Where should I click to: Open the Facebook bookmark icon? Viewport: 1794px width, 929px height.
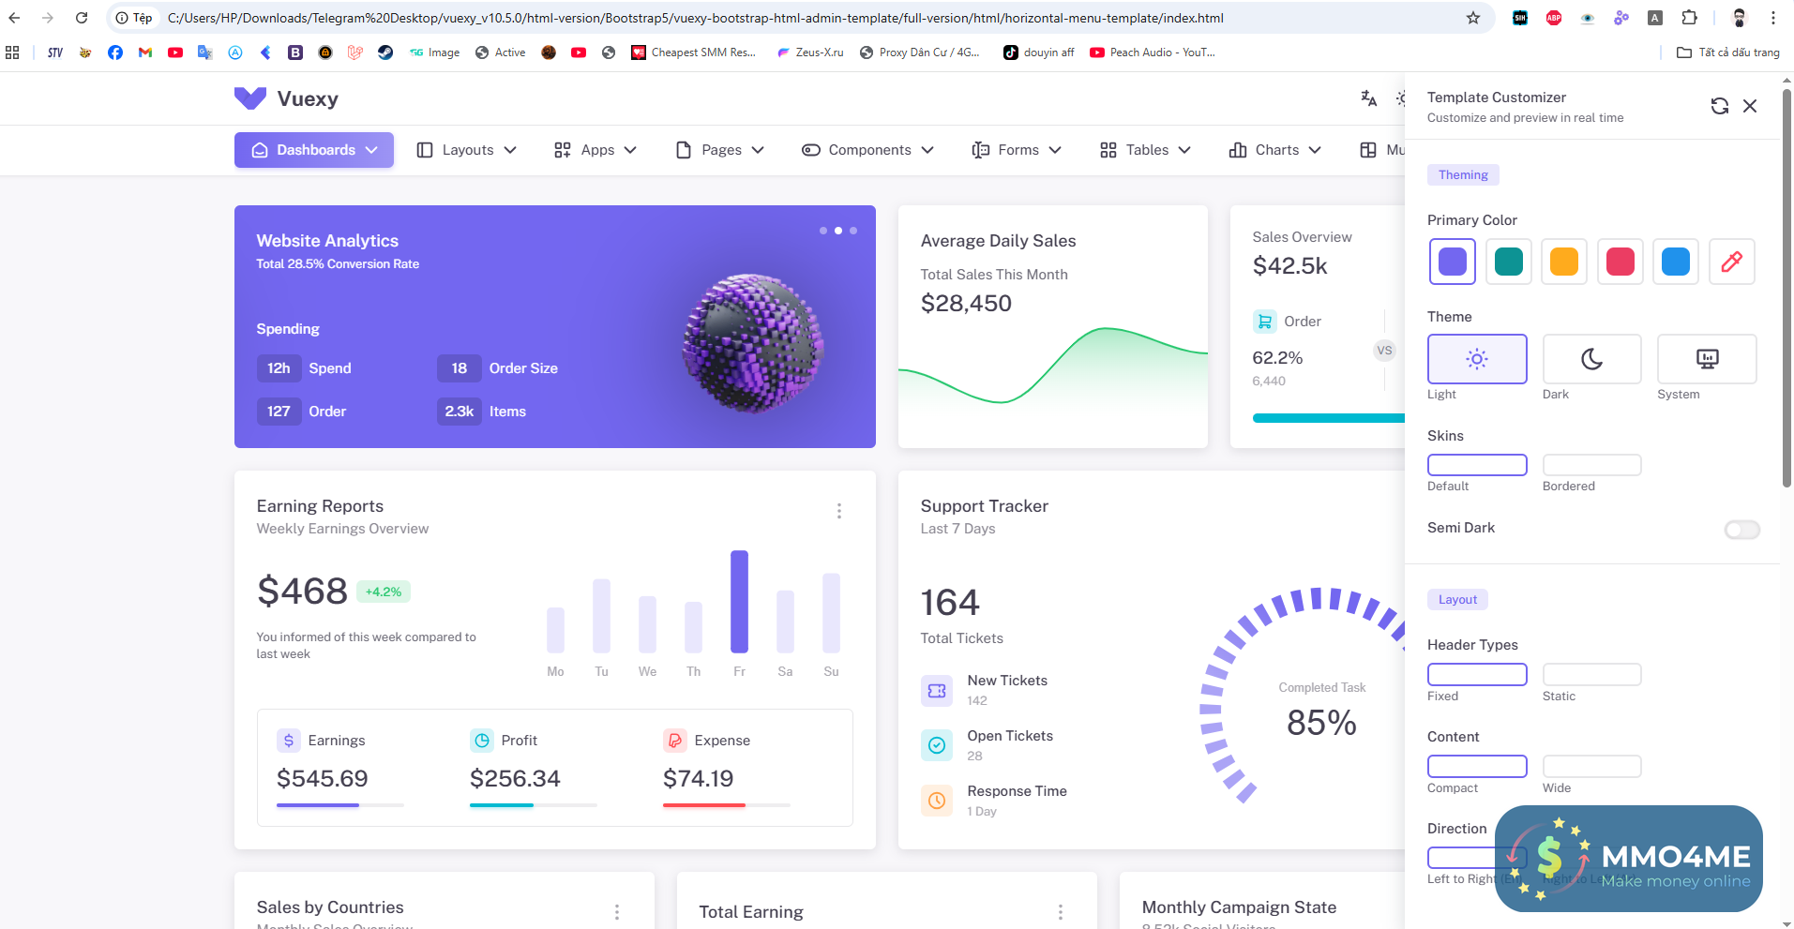(x=115, y=52)
